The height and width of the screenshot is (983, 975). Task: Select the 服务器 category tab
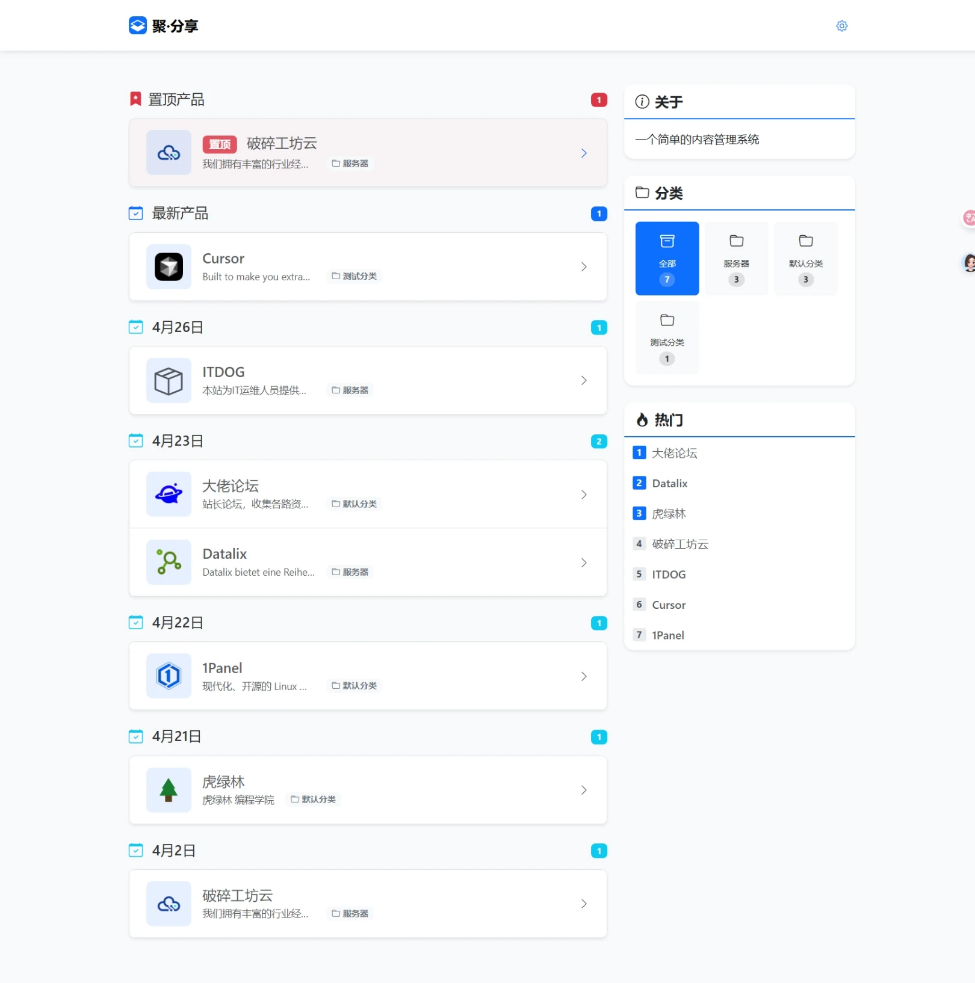pos(736,259)
